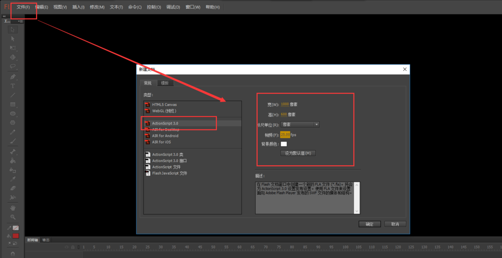Select the Ink Bottle tool

(x=13, y=170)
